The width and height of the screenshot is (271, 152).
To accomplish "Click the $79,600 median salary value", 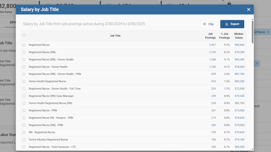I will click(x=239, y=132).
